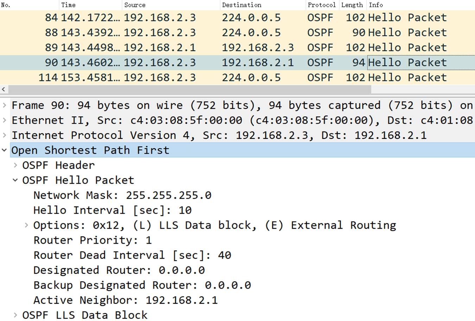Sort packets by the Time column

[68, 5]
